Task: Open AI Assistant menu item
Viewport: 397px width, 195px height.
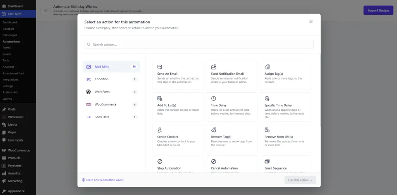Action: point(10,92)
